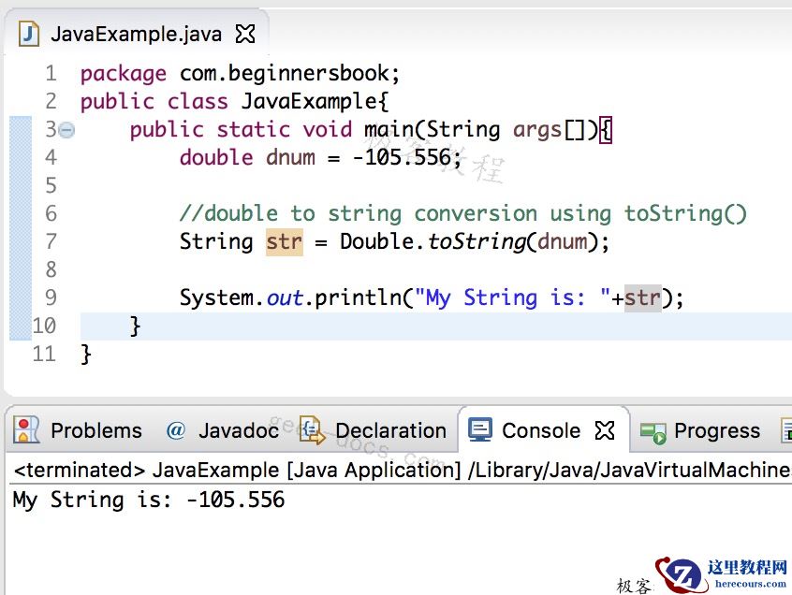
Task: Select the Progress tab
Action: click(x=717, y=431)
